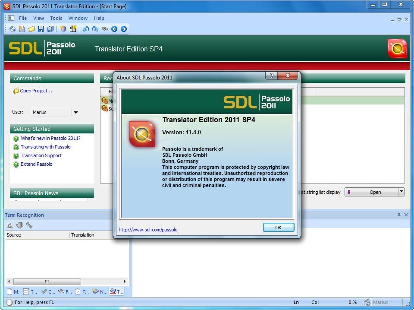
Task: Navigate forward with the blue right arrow
Action: point(124,29)
